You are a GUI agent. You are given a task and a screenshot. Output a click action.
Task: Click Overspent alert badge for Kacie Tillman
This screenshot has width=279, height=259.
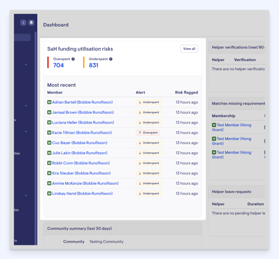tap(148, 132)
